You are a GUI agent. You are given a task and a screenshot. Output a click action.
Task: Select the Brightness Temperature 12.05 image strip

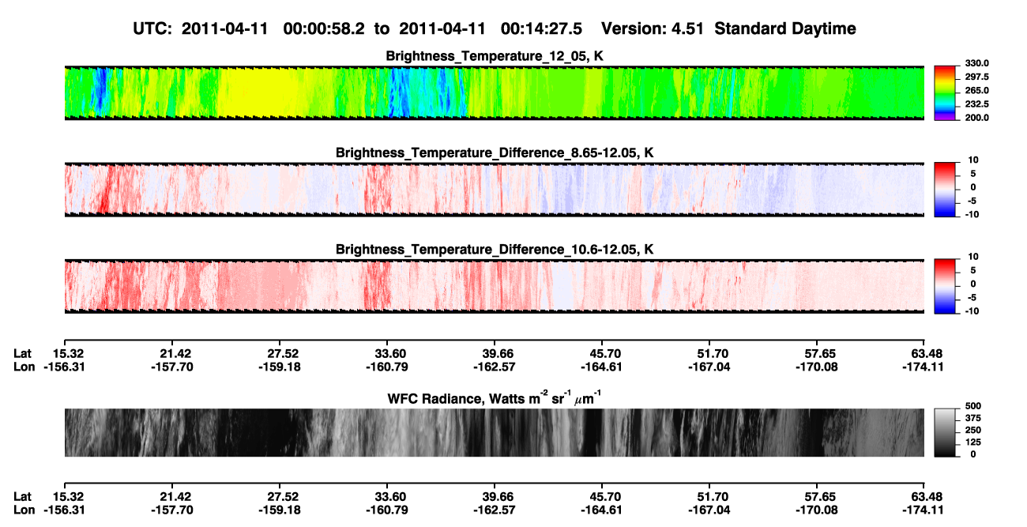[x=495, y=92]
